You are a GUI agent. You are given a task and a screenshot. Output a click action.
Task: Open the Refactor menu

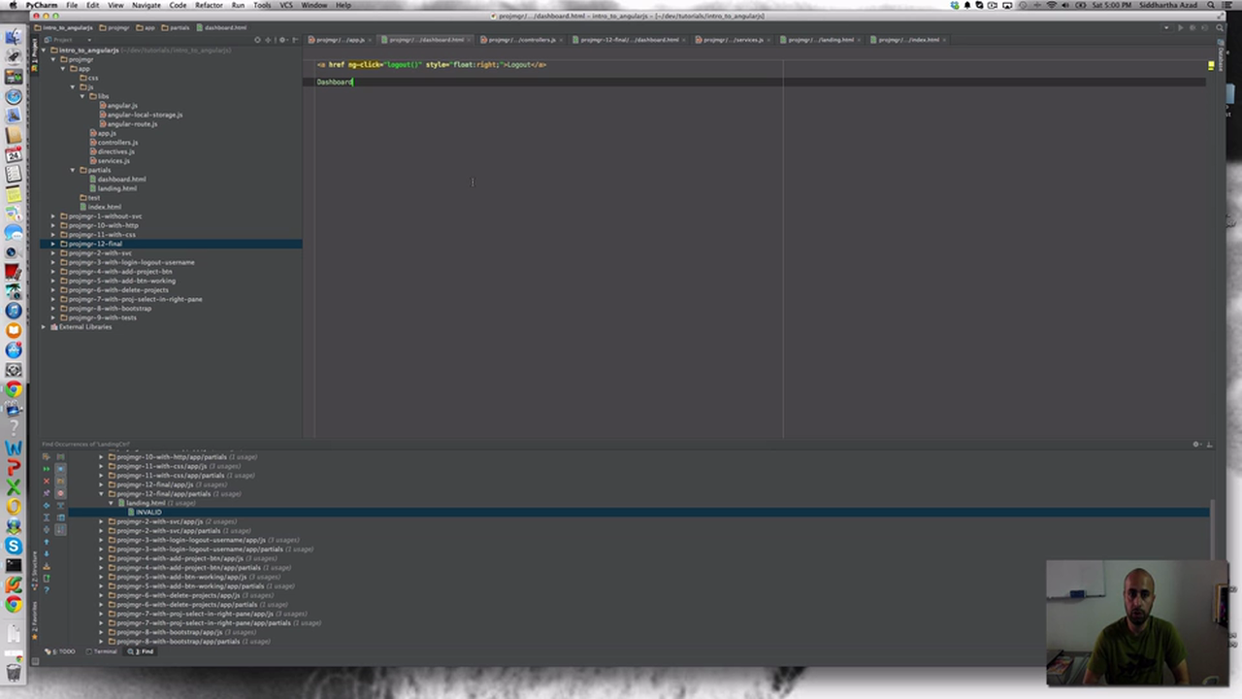pyautogui.click(x=209, y=5)
